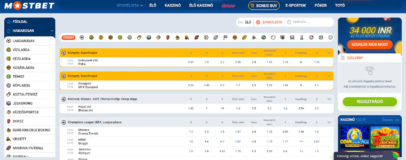Expand the SPORTLISTA dropdown in the top navigation
Screen dimensions: 406x160
click(x=130, y=5)
